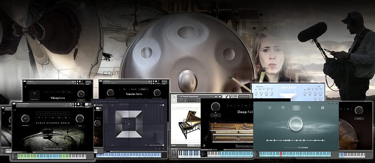Click the knob in the far-right gong window
The image size is (375, 163).
(x=359, y=110)
